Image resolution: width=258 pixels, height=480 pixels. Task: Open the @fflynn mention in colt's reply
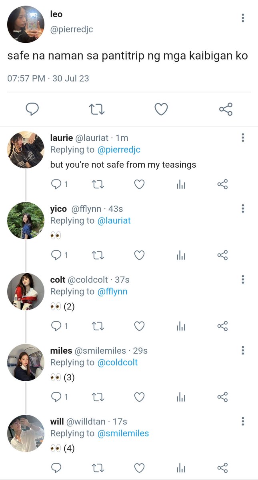click(x=112, y=292)
